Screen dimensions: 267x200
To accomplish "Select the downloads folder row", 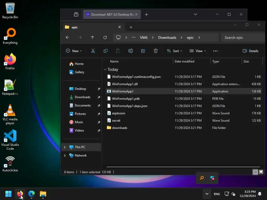I will 184,128.
